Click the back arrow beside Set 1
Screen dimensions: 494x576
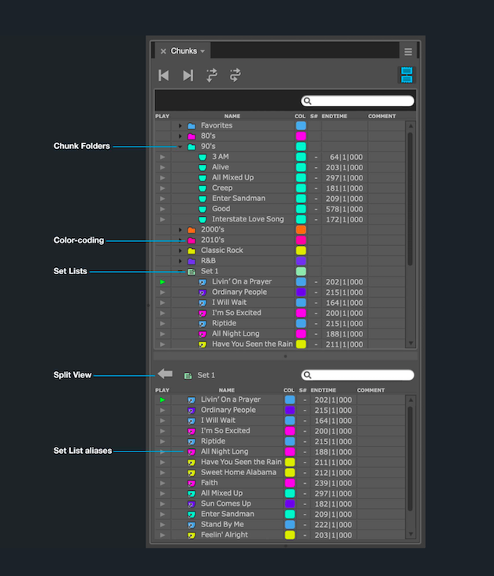tap(165, 375)
